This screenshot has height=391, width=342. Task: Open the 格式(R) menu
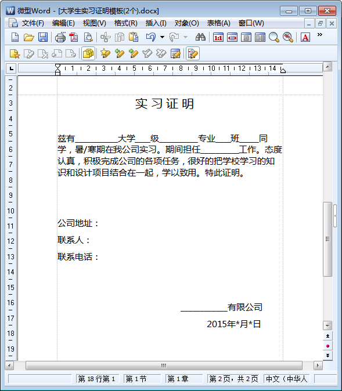click(126, 23)
